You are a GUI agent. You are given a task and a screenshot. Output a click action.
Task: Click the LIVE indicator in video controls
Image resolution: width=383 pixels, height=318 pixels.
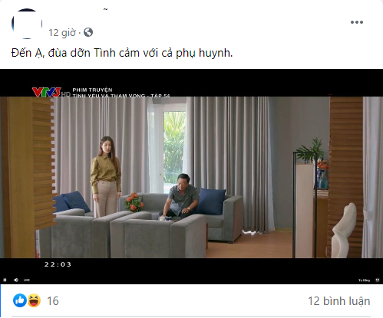(27, 280)
